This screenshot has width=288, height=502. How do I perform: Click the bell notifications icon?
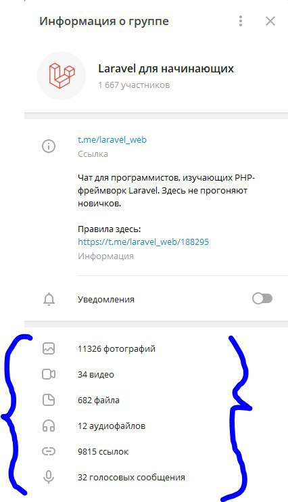(x=49, y=299)
